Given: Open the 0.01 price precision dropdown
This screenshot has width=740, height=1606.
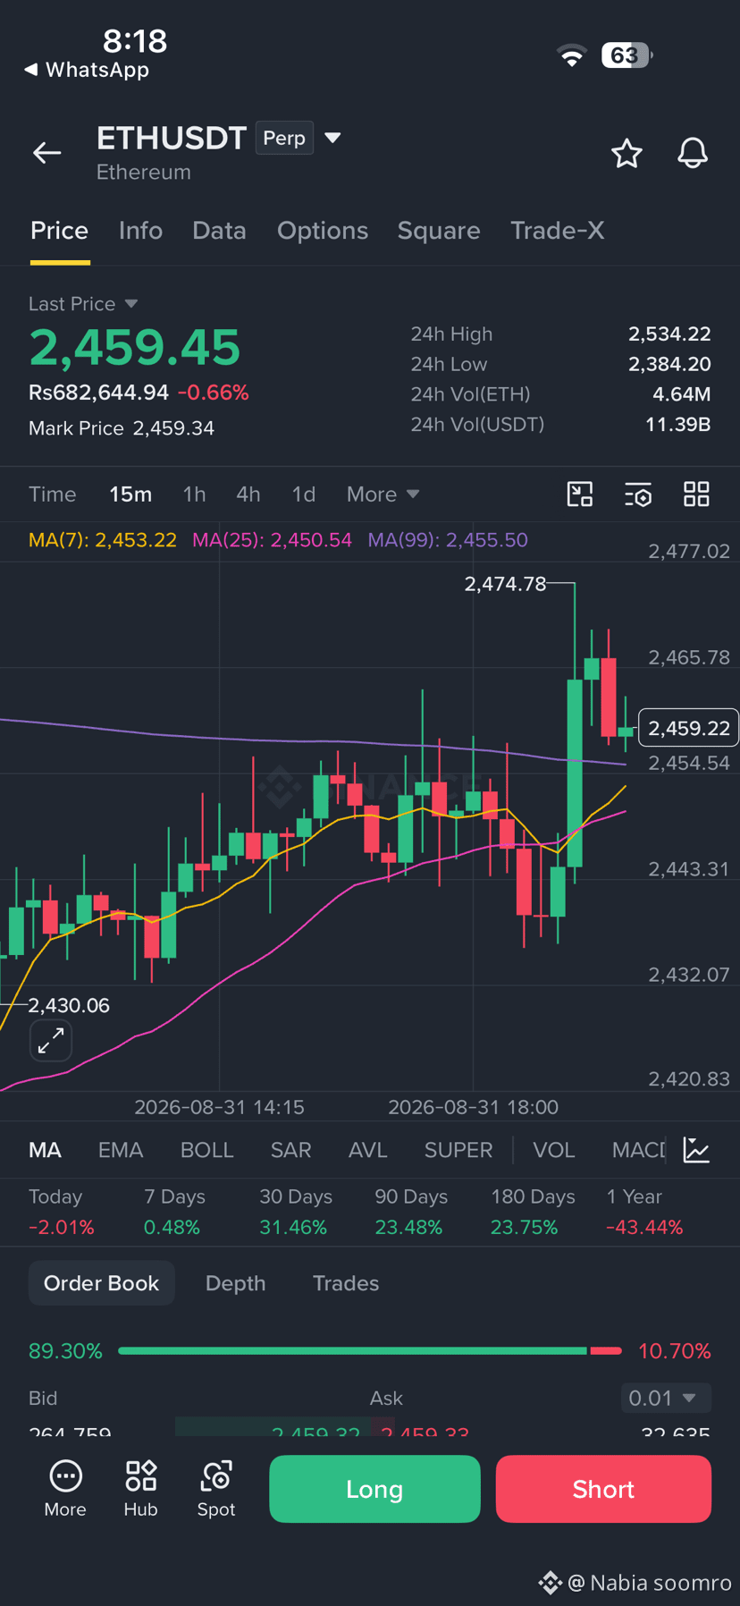Looking at the screenshot, I should pos(666,1398).
